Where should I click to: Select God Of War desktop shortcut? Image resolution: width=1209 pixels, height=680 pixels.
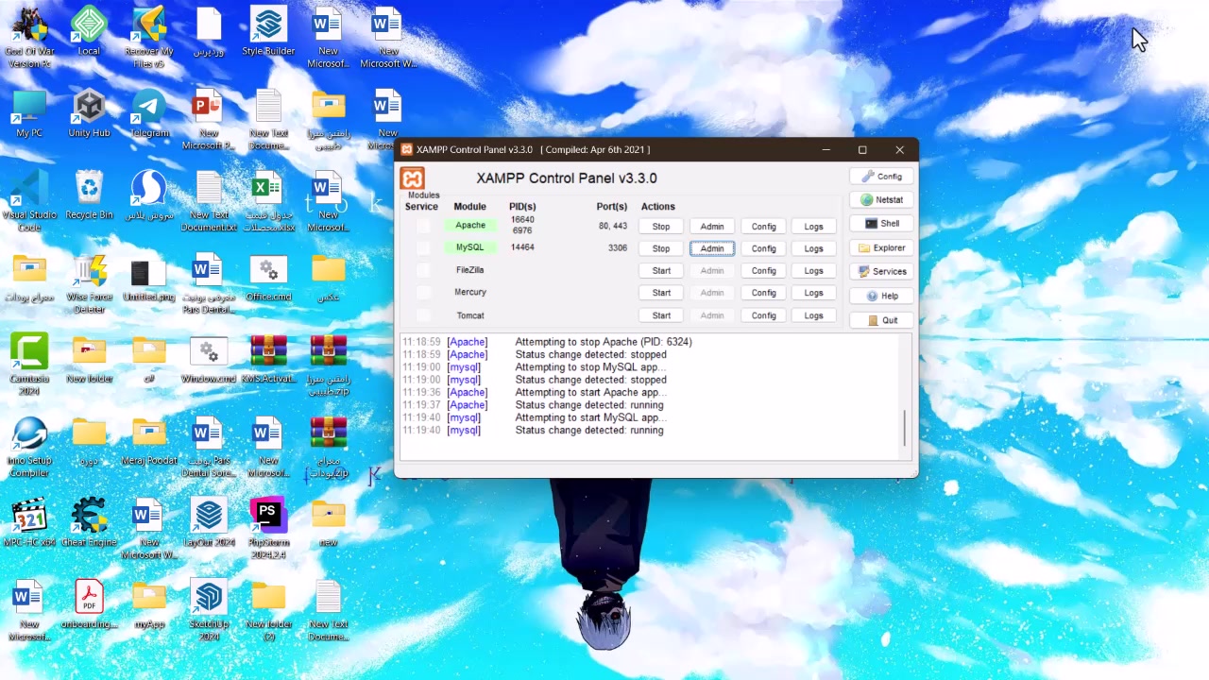30,38
